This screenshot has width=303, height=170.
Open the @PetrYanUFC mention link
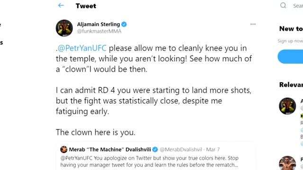[82, 48]
